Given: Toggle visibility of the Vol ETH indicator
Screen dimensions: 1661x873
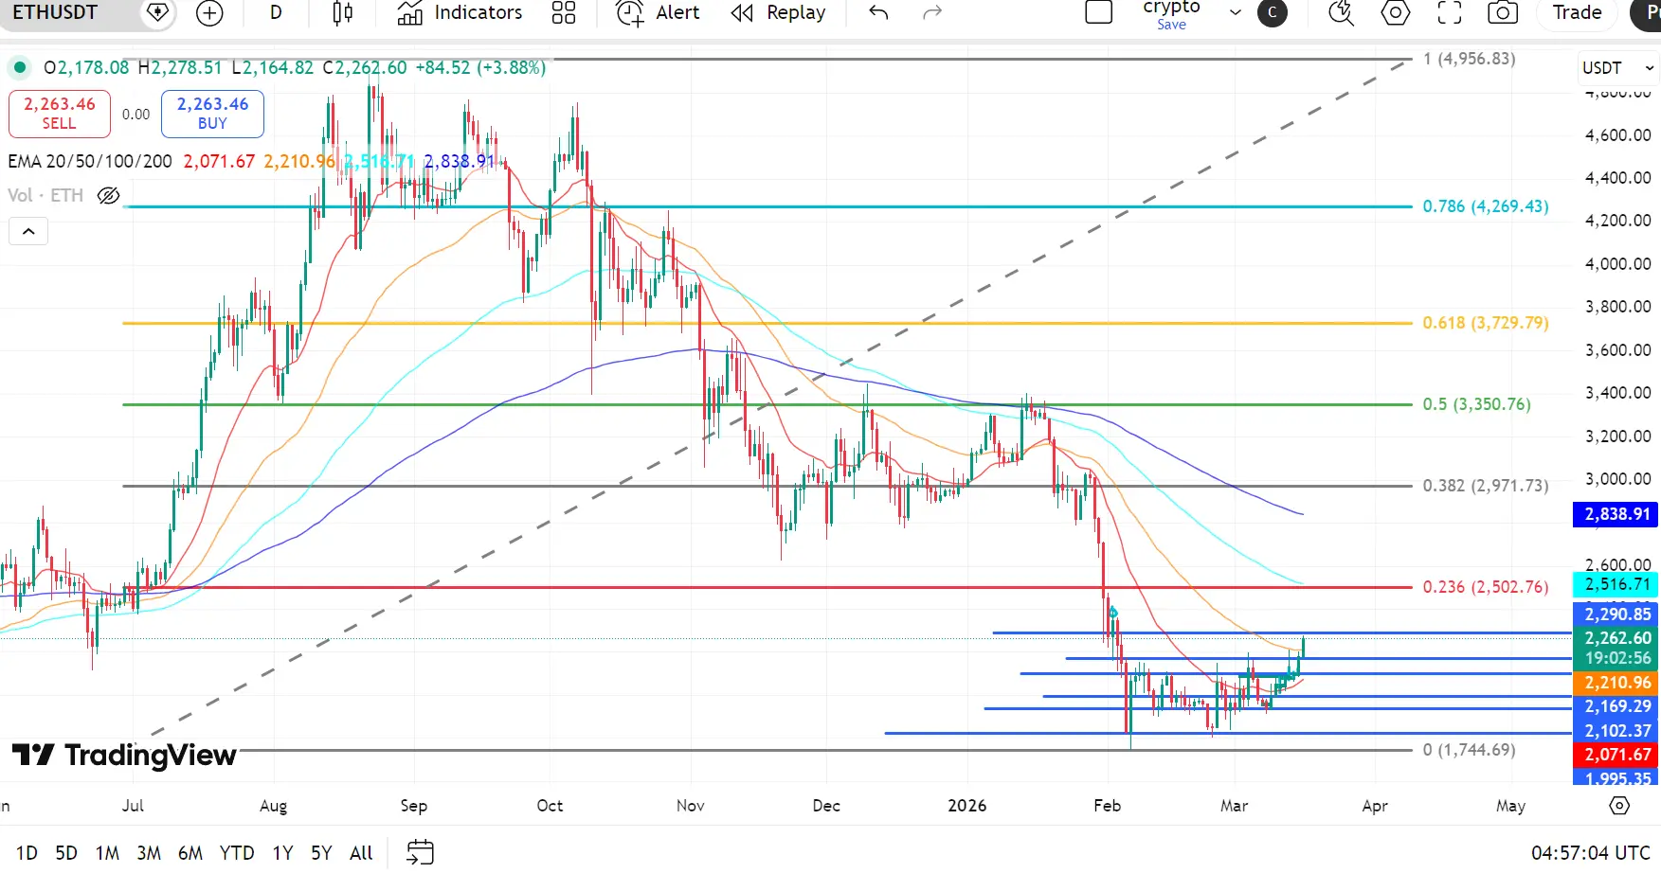Looking at the screenshot, I should point(109,196).
